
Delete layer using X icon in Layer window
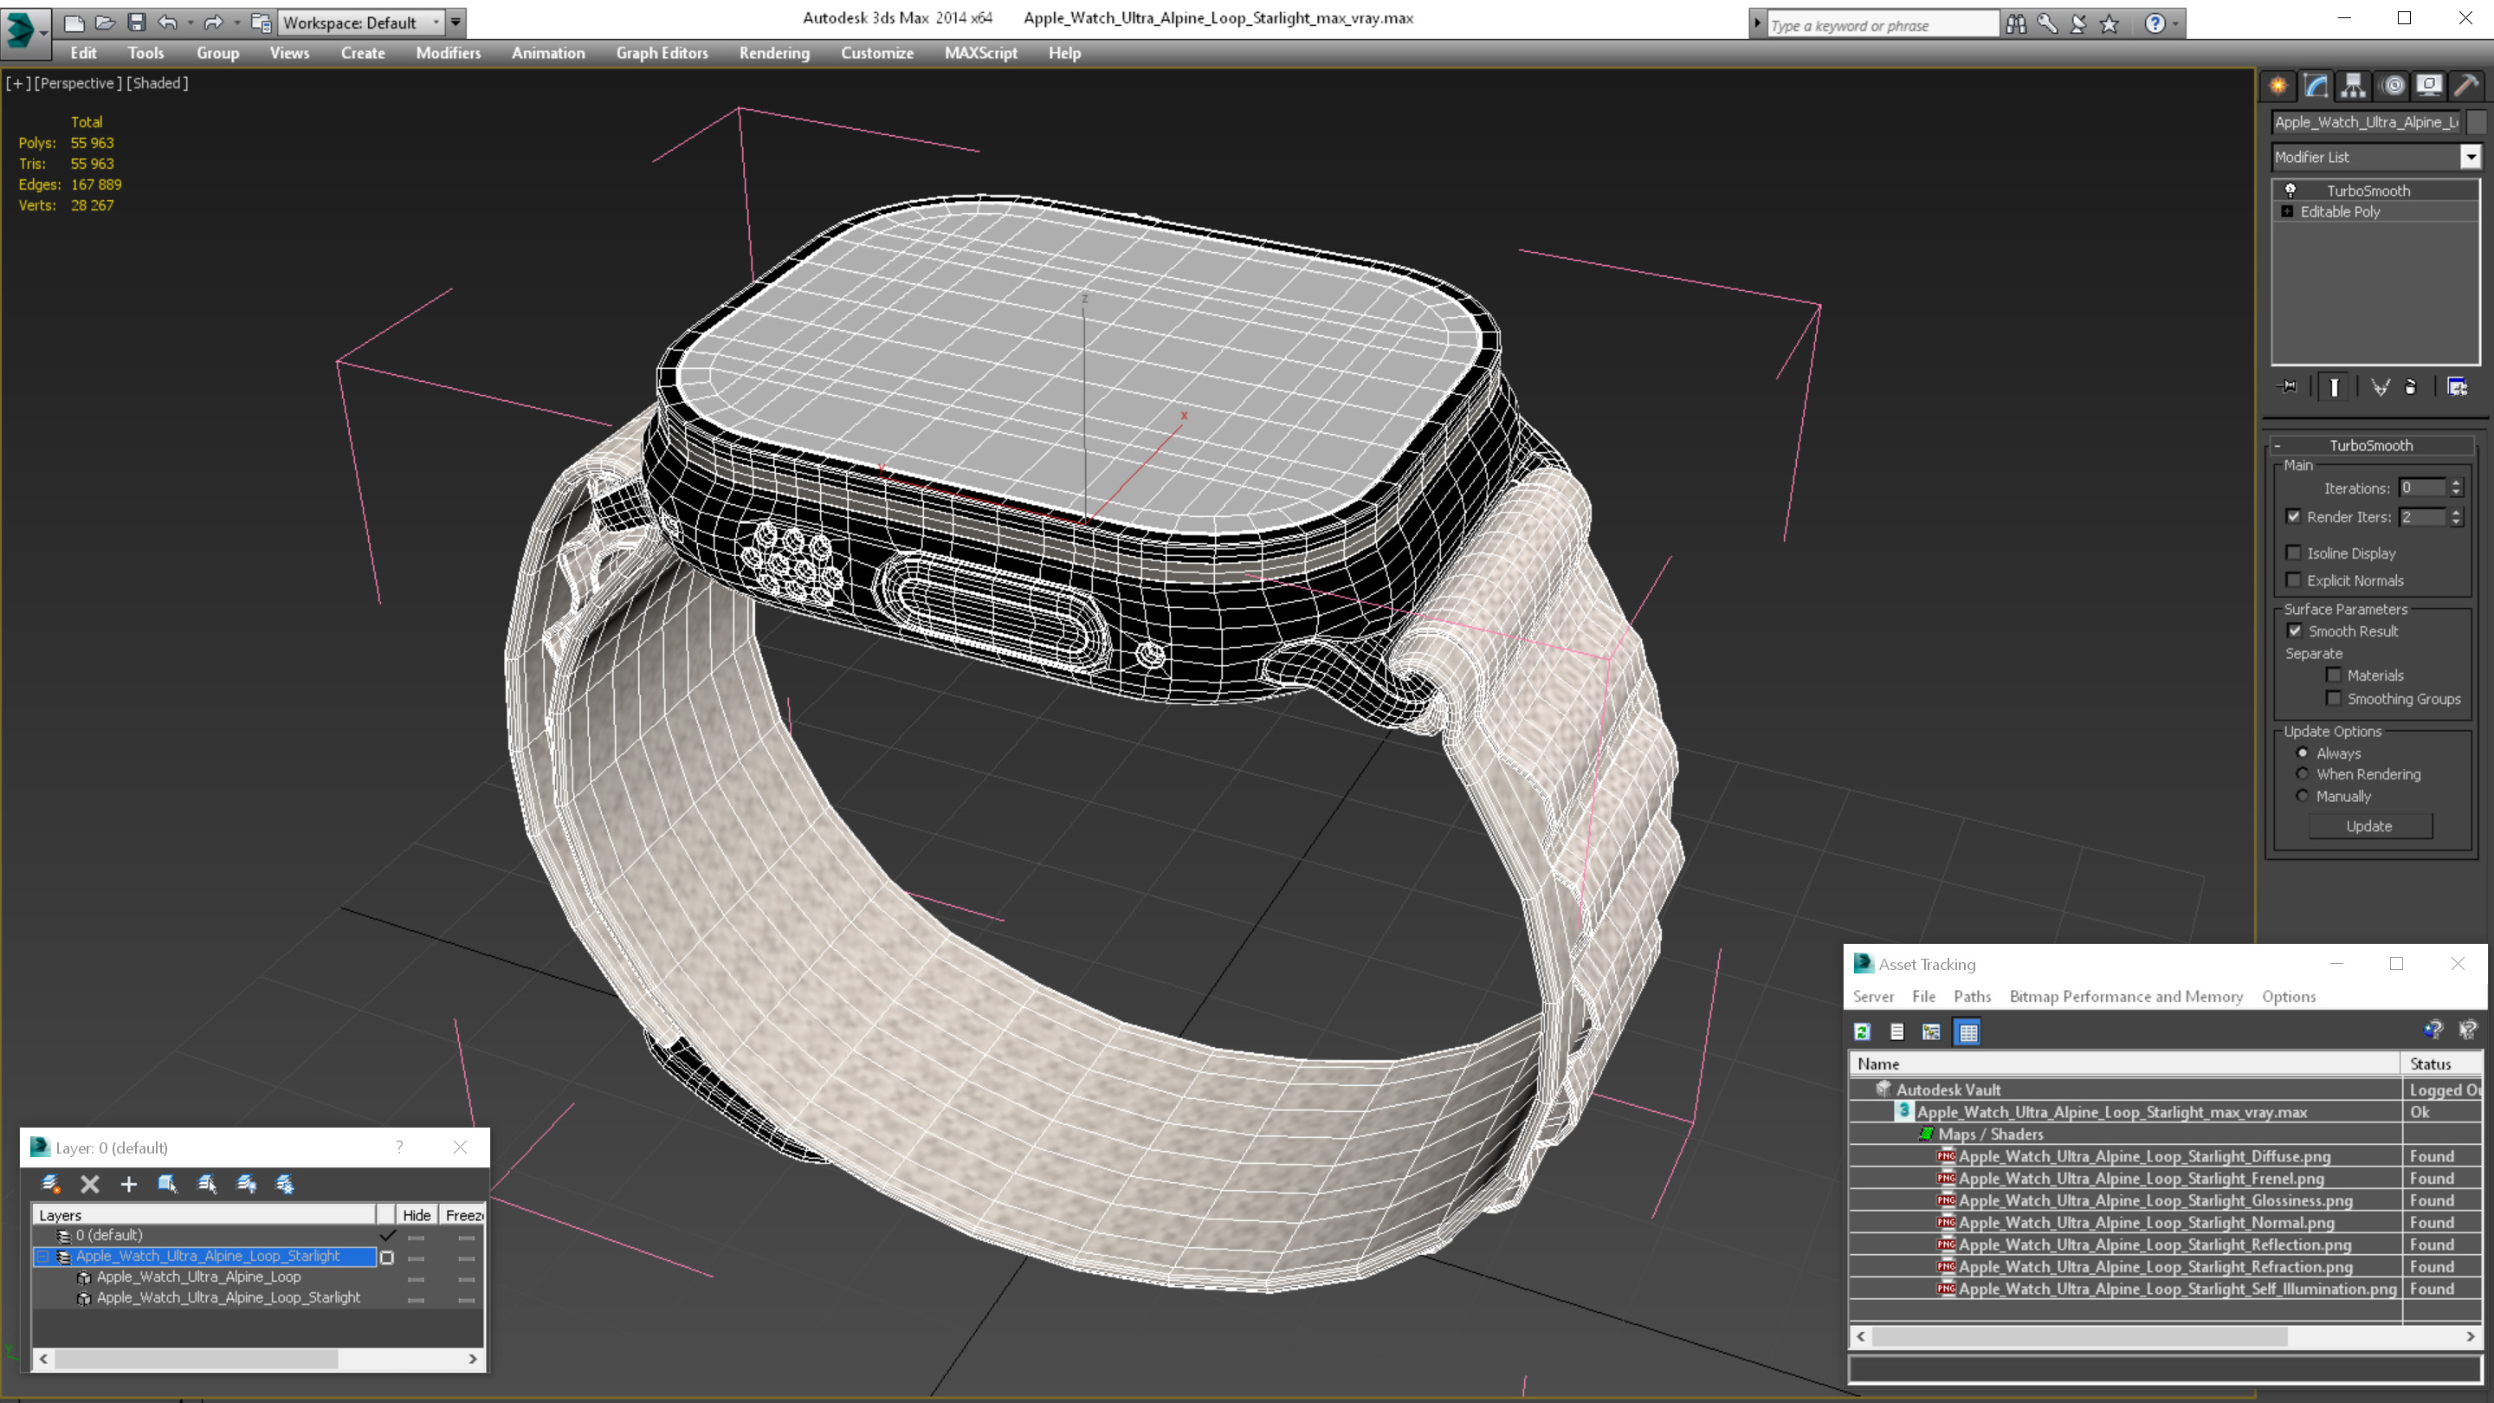[x=90, y=1183]
